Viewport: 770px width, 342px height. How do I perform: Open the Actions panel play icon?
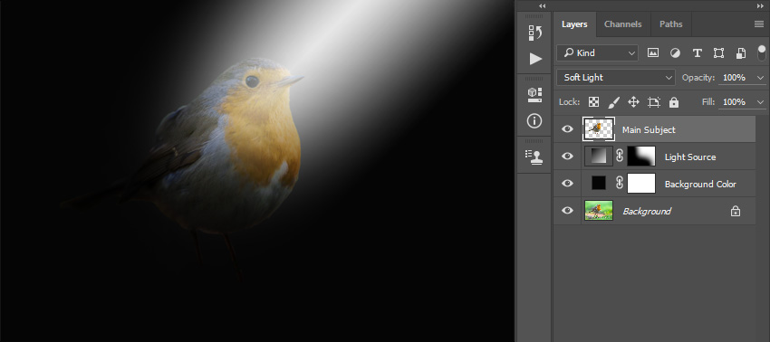(535, 59)
